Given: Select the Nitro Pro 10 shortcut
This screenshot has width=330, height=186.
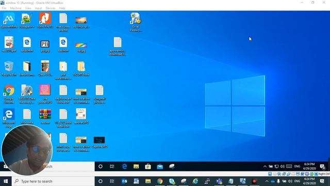Looking at the screenshot, I should (45, 21).
